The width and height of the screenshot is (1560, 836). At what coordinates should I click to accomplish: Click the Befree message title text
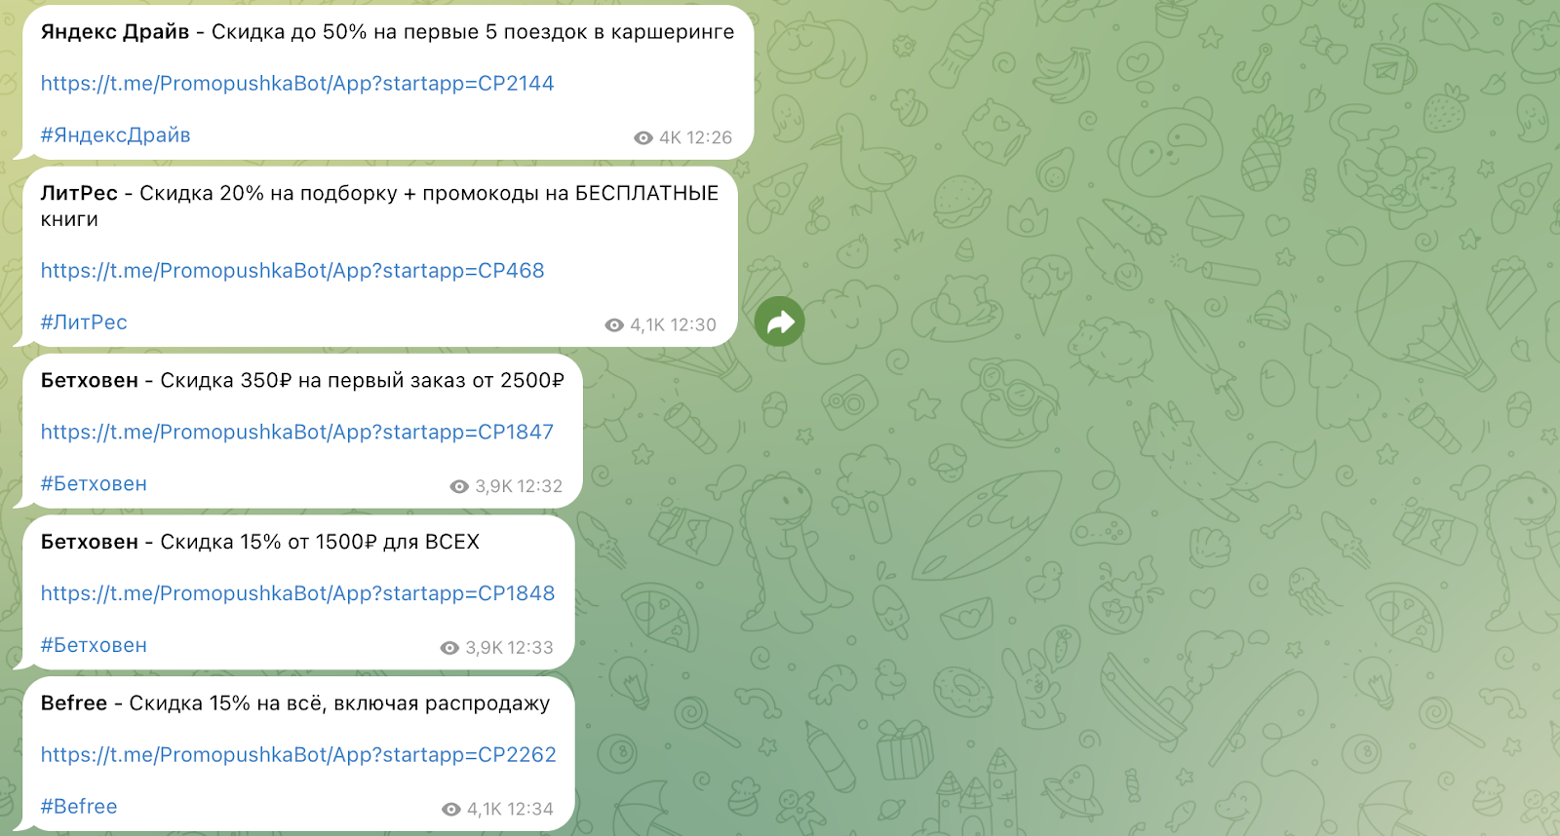click(74, 703)
